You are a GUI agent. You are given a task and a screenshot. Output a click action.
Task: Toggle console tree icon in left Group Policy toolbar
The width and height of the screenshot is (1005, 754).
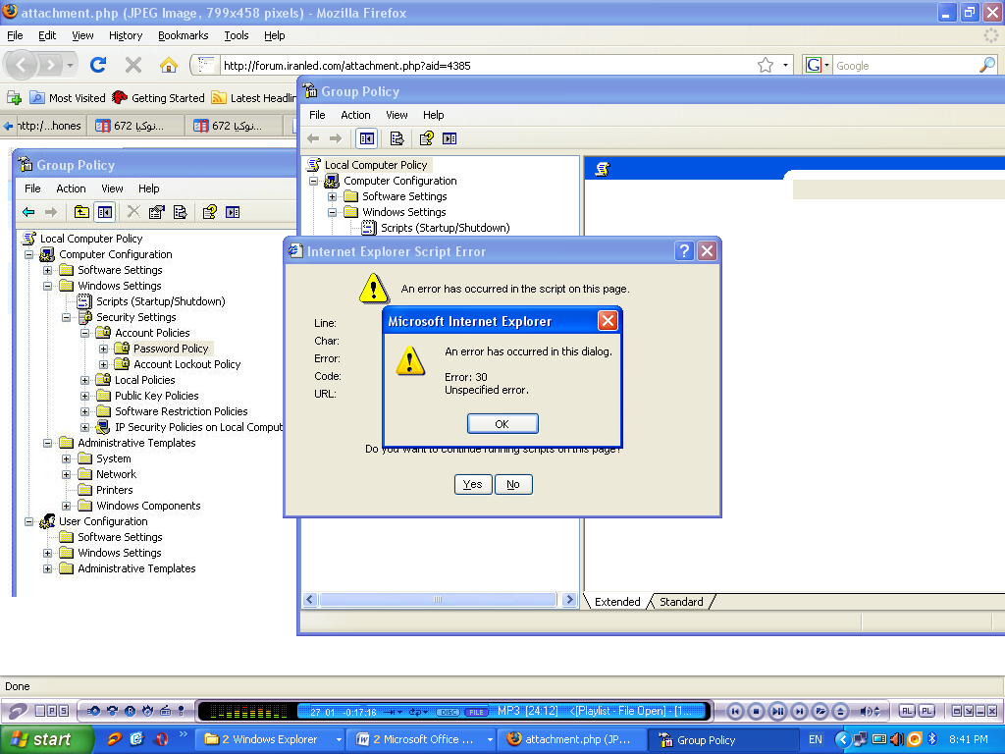coord(104,212)
